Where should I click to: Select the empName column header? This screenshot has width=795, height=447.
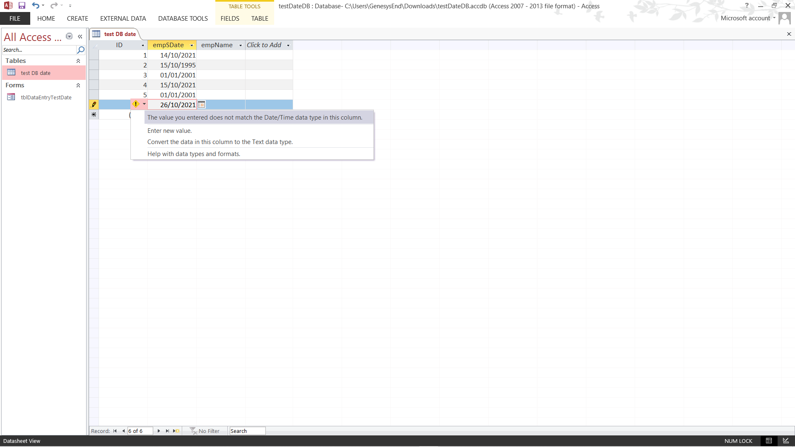click(x=217, y=45)
